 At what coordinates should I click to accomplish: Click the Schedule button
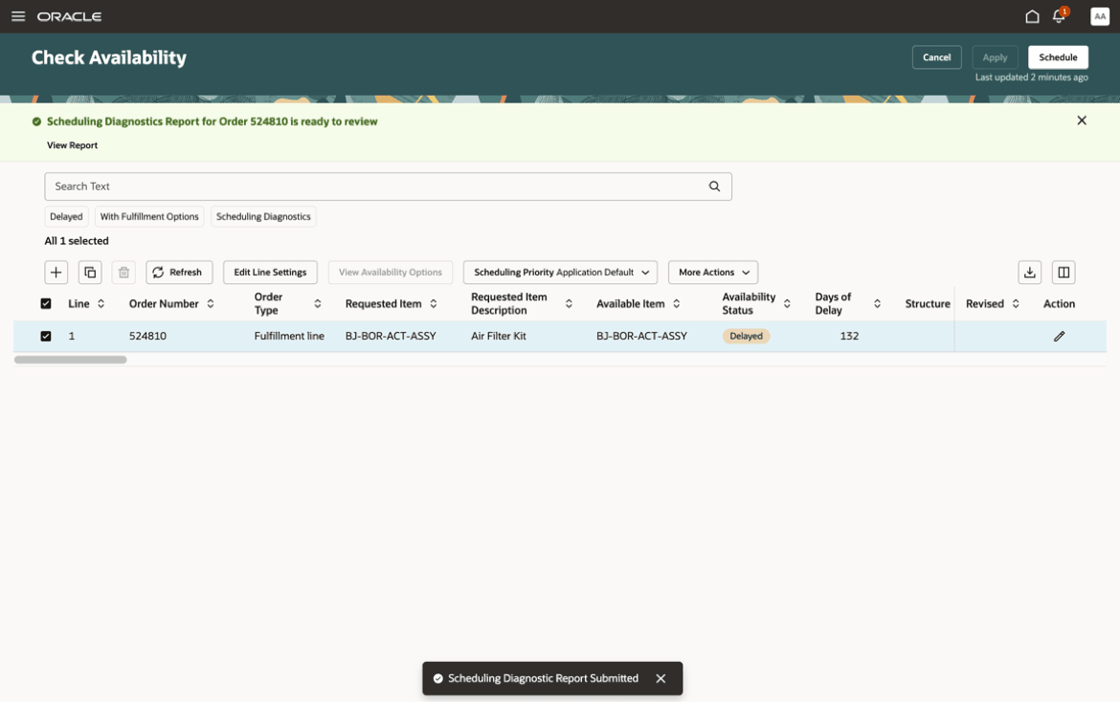[x=1057, y=56]
